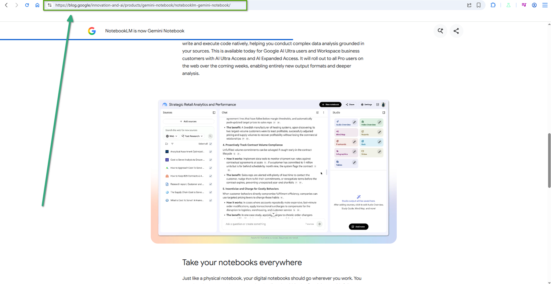Open the browser home page icon

pyautogui.click(x=37, y=5)
